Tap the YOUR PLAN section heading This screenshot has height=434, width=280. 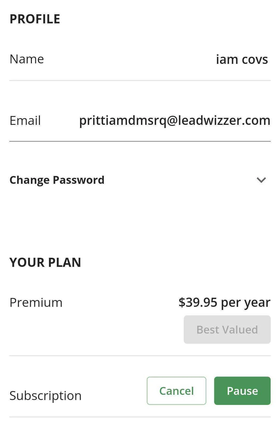click(x=45, y=262)
